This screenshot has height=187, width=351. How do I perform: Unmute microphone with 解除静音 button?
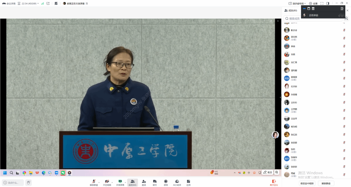[94, 182]
